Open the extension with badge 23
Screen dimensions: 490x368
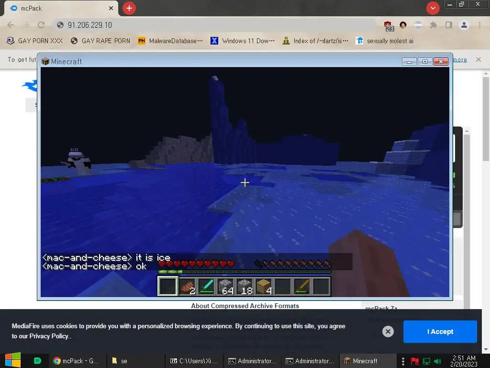coord(389,26)
